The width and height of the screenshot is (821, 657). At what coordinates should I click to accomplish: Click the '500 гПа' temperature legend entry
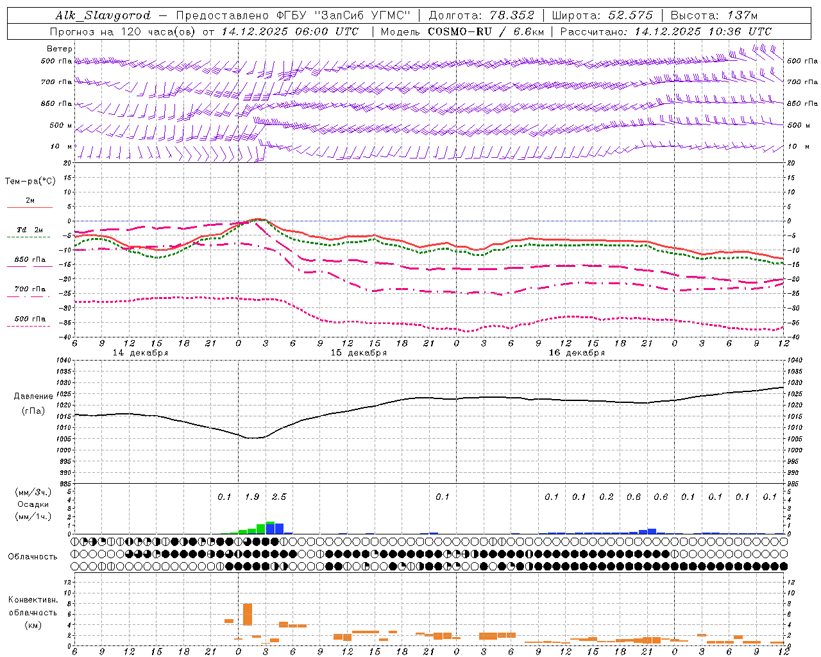[30, 319]
